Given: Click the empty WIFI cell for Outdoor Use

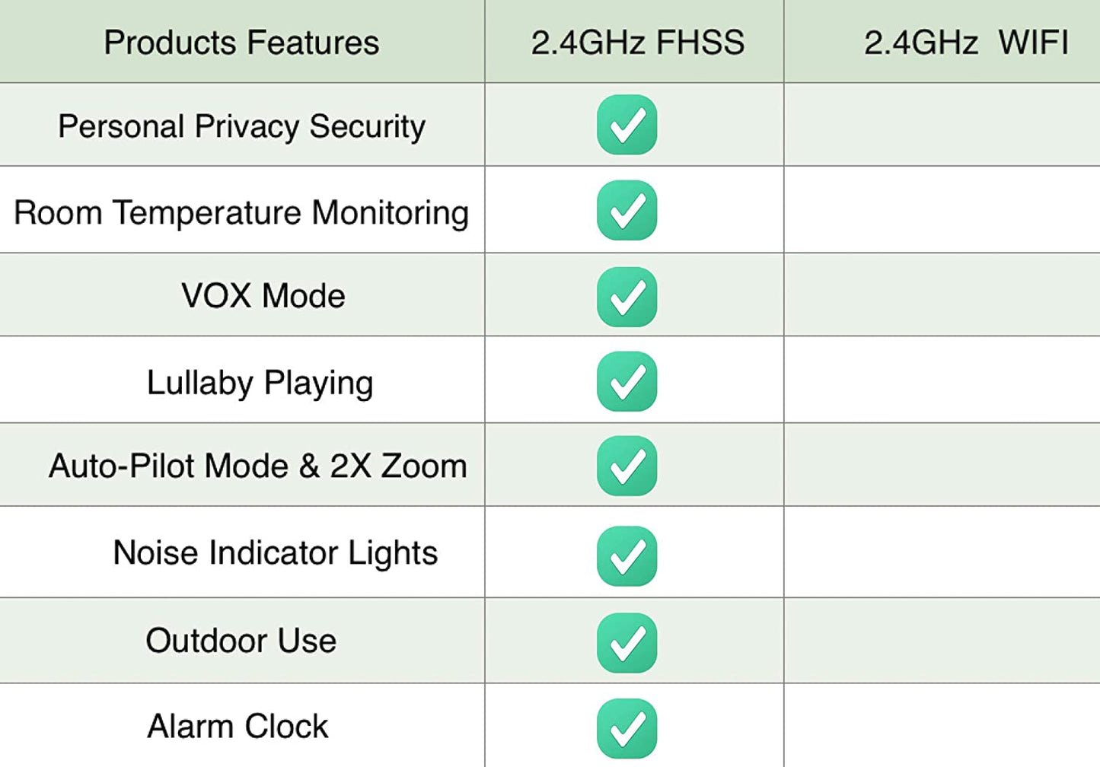Looking at the screenshot, I should [942, 641].
